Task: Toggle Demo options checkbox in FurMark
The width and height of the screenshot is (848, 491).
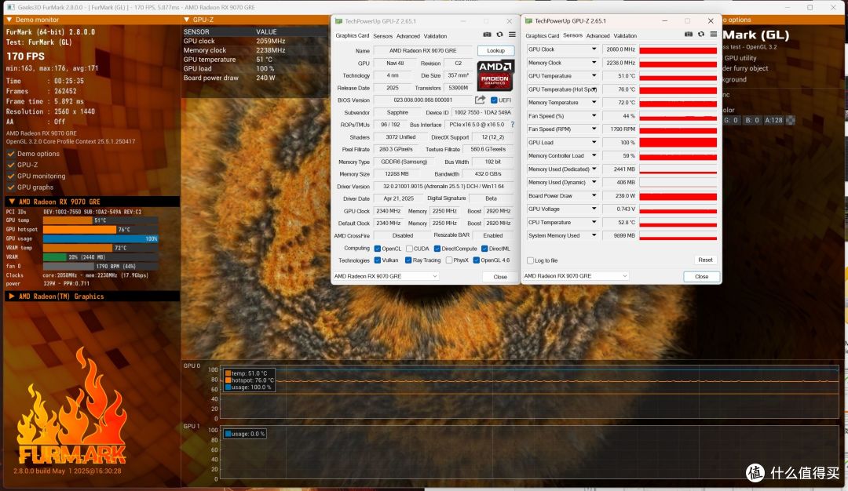Action: click(x=11, y=154)
